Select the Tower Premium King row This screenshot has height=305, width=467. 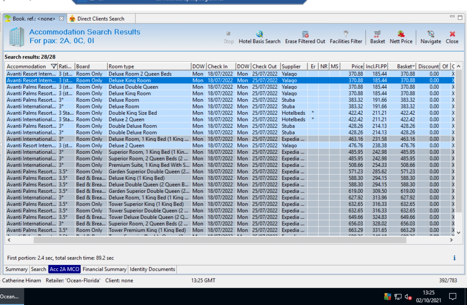point(230,230)
